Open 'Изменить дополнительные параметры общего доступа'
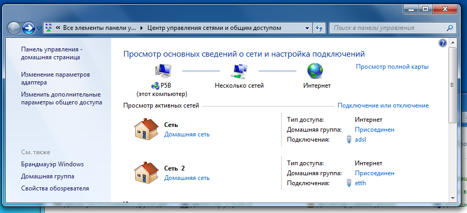Screen dimensions: 467x213 point(62,99)
